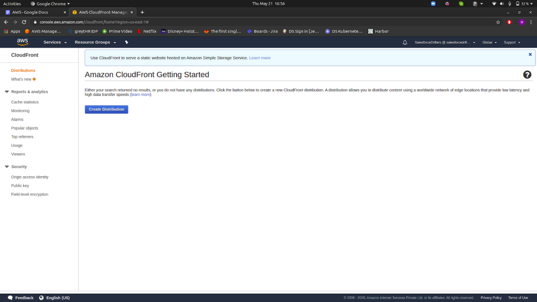Open the Wi-Fi network indicator
Viewport: 537px width, 302px height.
coord(494,4)
